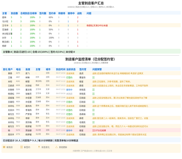The image size is (182, 159).
Task: Click the red 249分未接 issue text
Action: (97, 25)
